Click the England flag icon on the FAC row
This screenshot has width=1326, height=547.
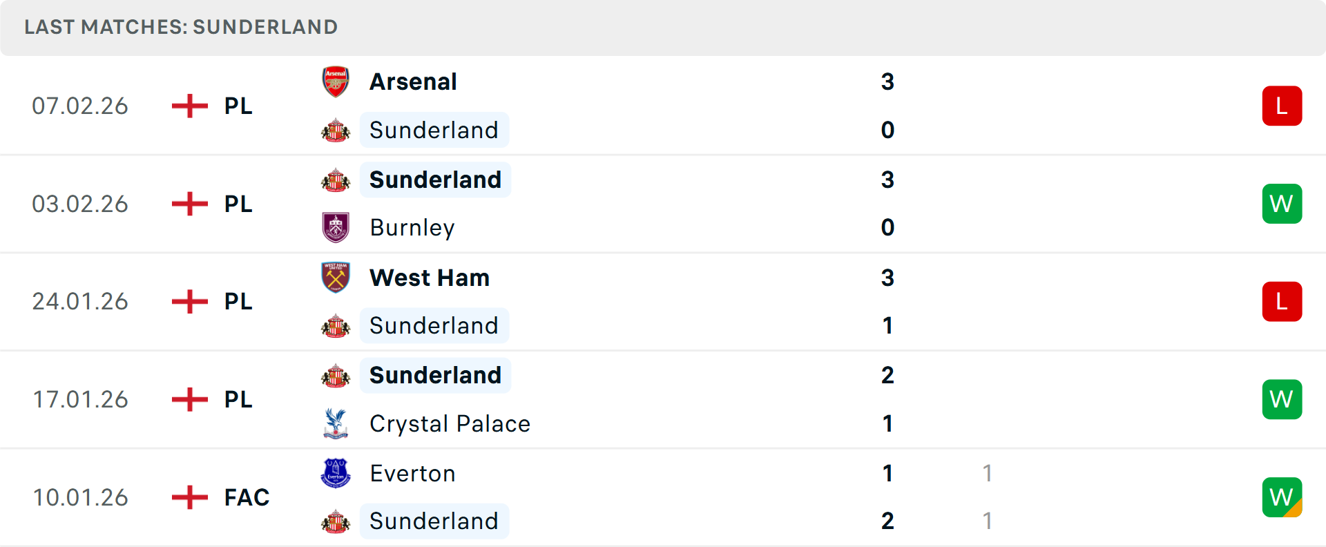pyautogui.click(x=189, y=497)
